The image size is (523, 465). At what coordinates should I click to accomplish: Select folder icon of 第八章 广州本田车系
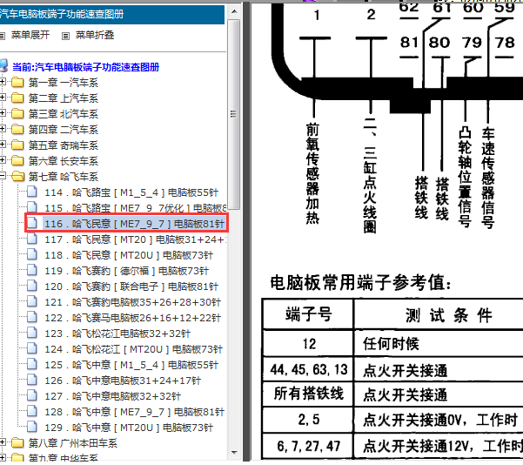point(17,443)
